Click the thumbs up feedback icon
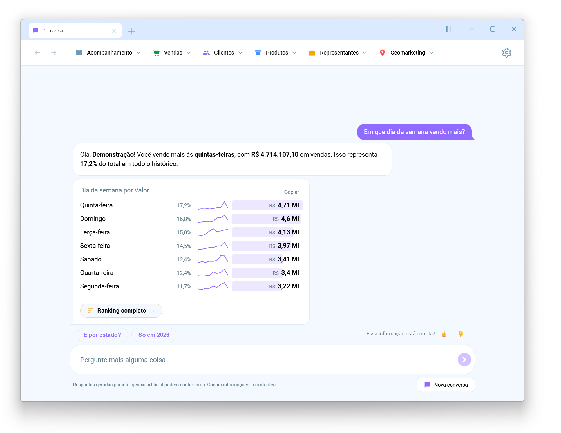Image resolution: width=561 pixels, height=433 pixels. pos(444,334)
